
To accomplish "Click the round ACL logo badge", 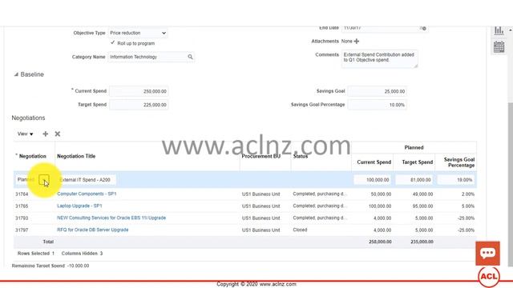I will click(x=489, y=277).
